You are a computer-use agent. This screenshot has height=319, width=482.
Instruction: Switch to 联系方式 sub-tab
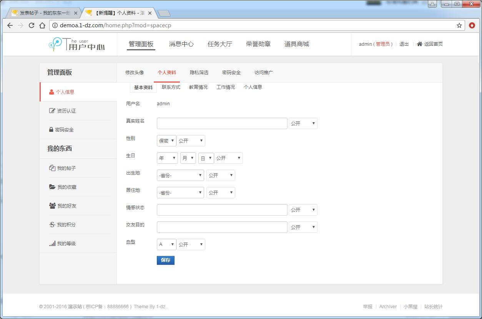pyautogui.click(x=171, y=87)
